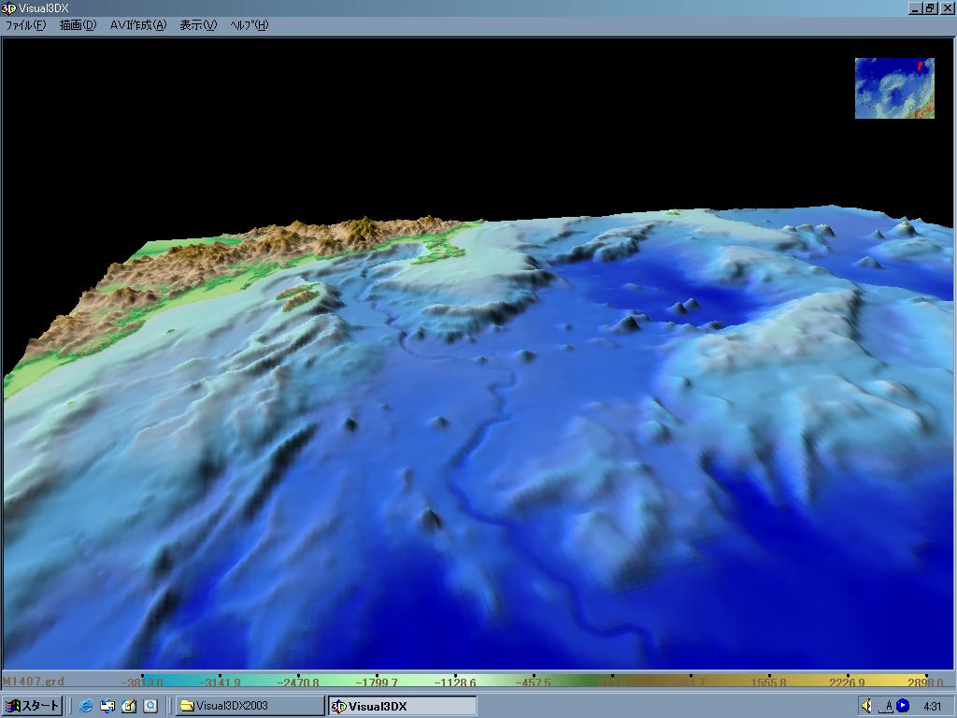Image resolution: width=957 pixels, height=718 pixels.
Task: Click the third quick launch icon
Action: point(129,706)
